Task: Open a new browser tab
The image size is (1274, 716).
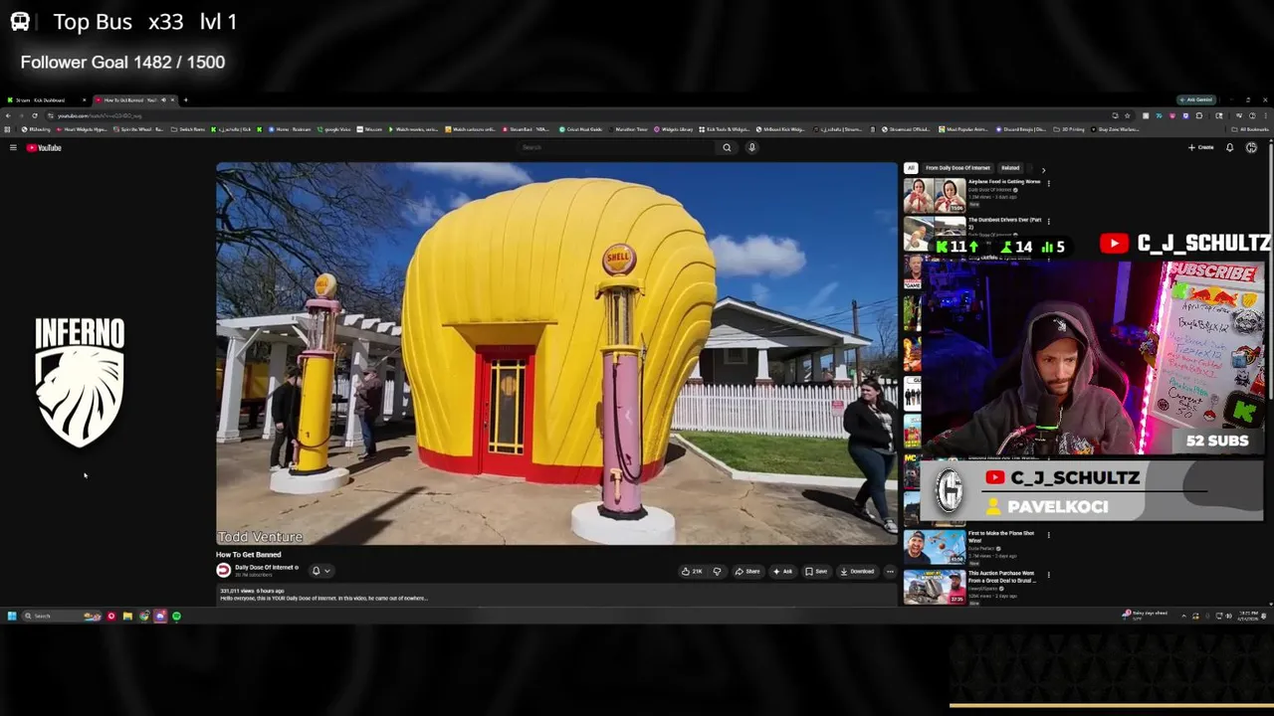Action: click(x=185, y=100)
